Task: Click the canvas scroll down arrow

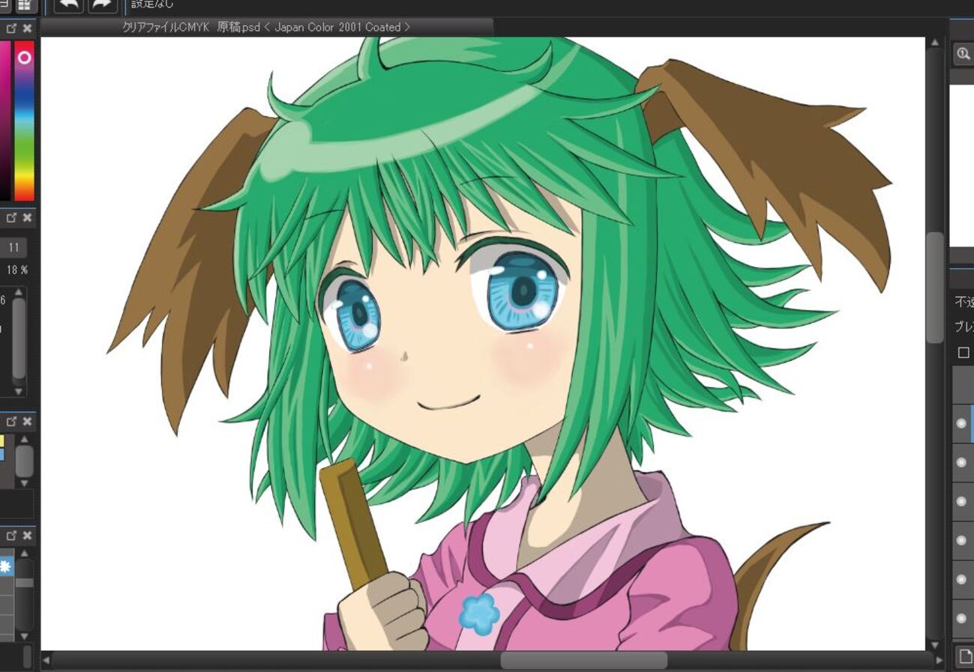Action: 934,644
